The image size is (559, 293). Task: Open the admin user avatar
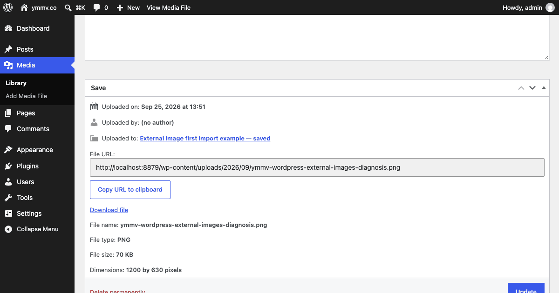pyautogui.click(x=550, y=7)
